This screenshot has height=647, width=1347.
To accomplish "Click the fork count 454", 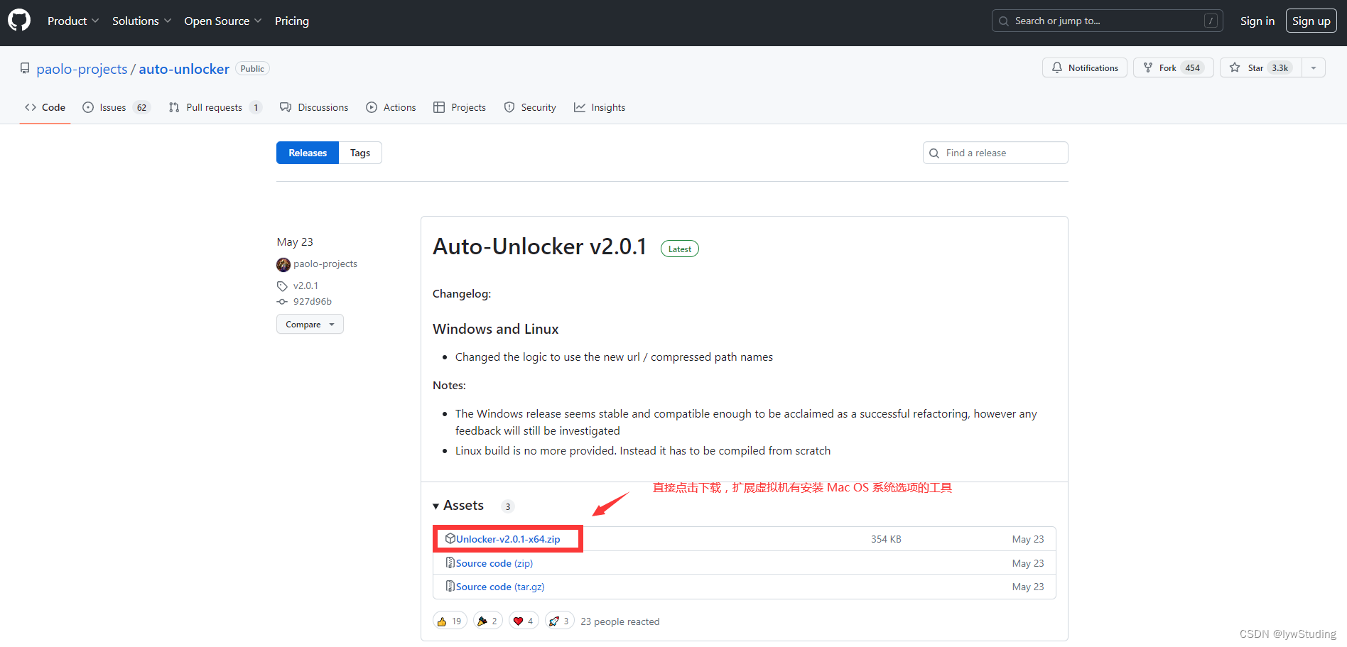I will click(x=1192, y=68).
